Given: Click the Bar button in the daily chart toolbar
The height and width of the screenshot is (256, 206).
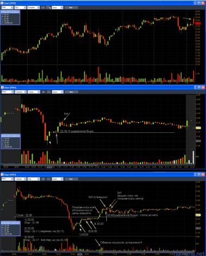Looking at the screenshot, I should (71, 8).
